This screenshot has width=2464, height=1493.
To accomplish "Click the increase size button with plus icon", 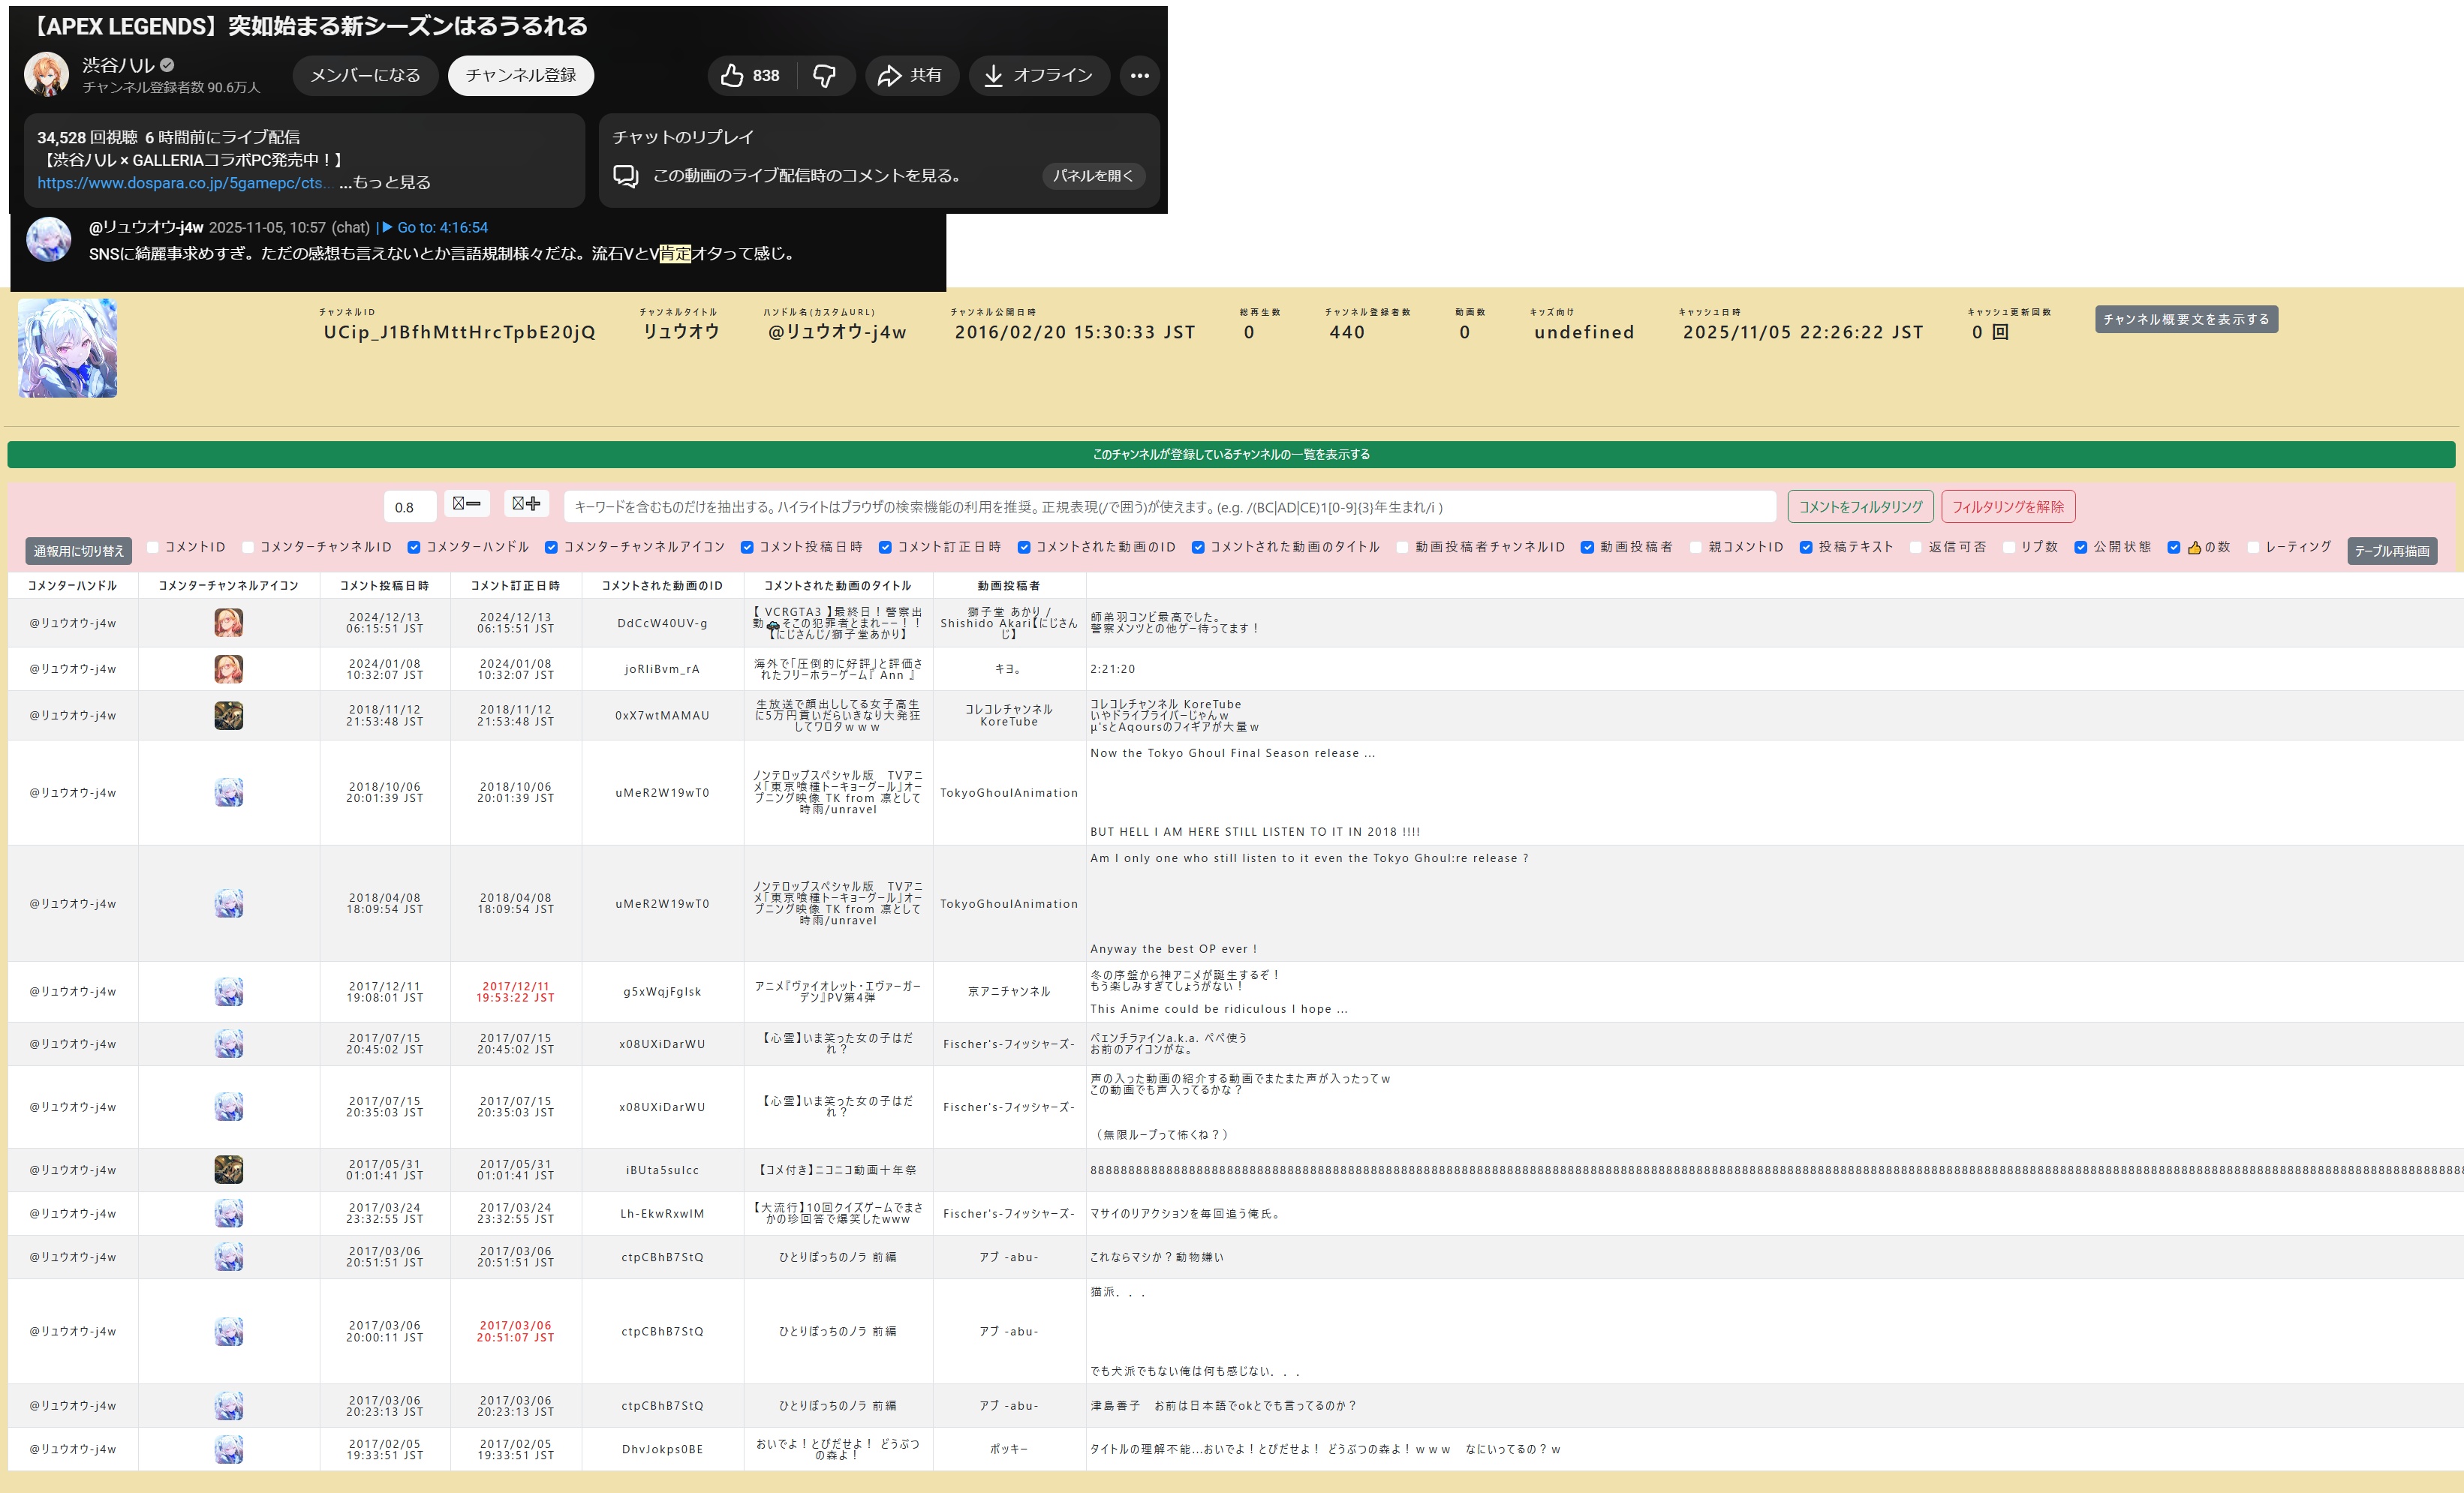I will pos(526,505).
